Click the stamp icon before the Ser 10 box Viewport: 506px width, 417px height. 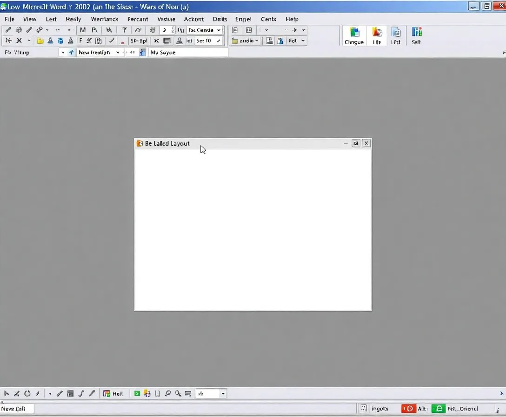click(x=179, y=40)
